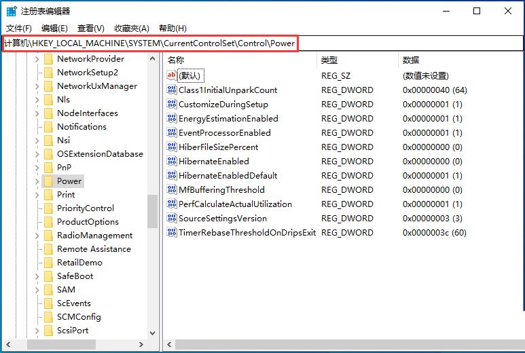Click data value 0x0000003c (60)
The height and width of the screenshot is (353, 525).
click(434, 233)
